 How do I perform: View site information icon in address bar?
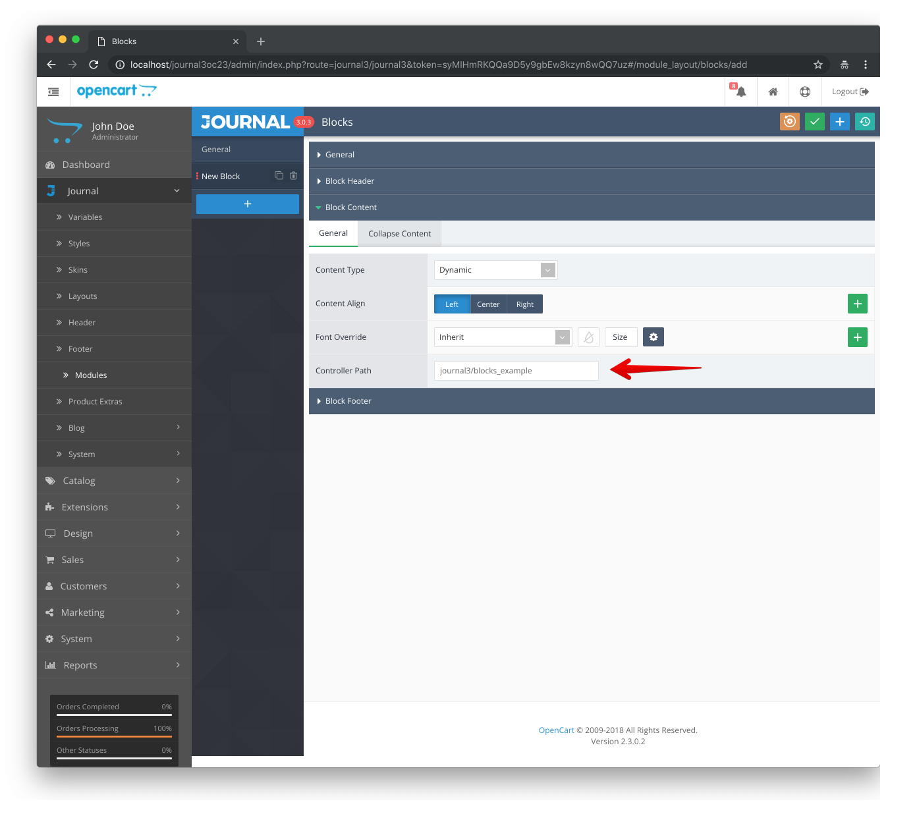click(120, 65)
